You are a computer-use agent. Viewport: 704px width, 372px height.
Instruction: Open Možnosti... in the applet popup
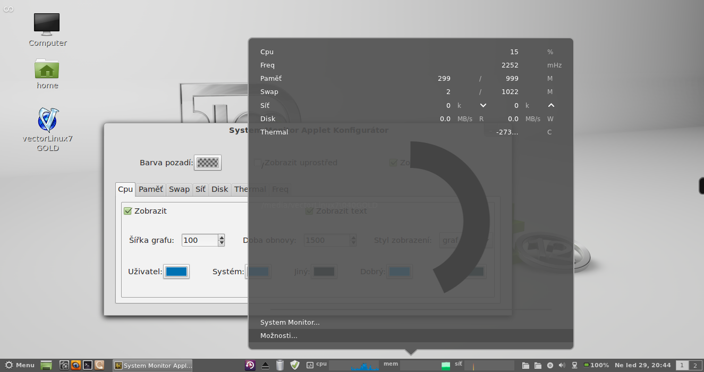[411, 336]
